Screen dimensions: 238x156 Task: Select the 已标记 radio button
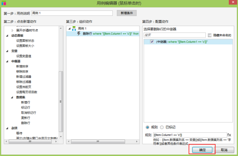click(162, 127)
